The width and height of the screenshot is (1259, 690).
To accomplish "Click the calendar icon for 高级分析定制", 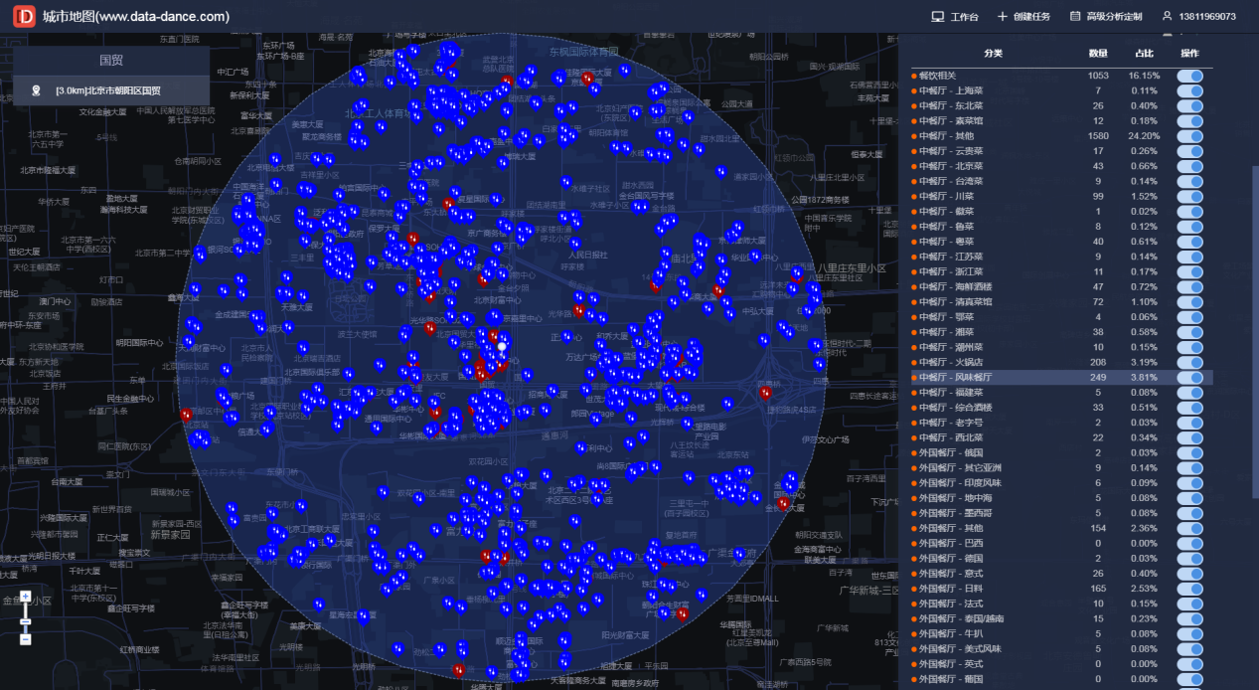I will (x=1075, y=17).
